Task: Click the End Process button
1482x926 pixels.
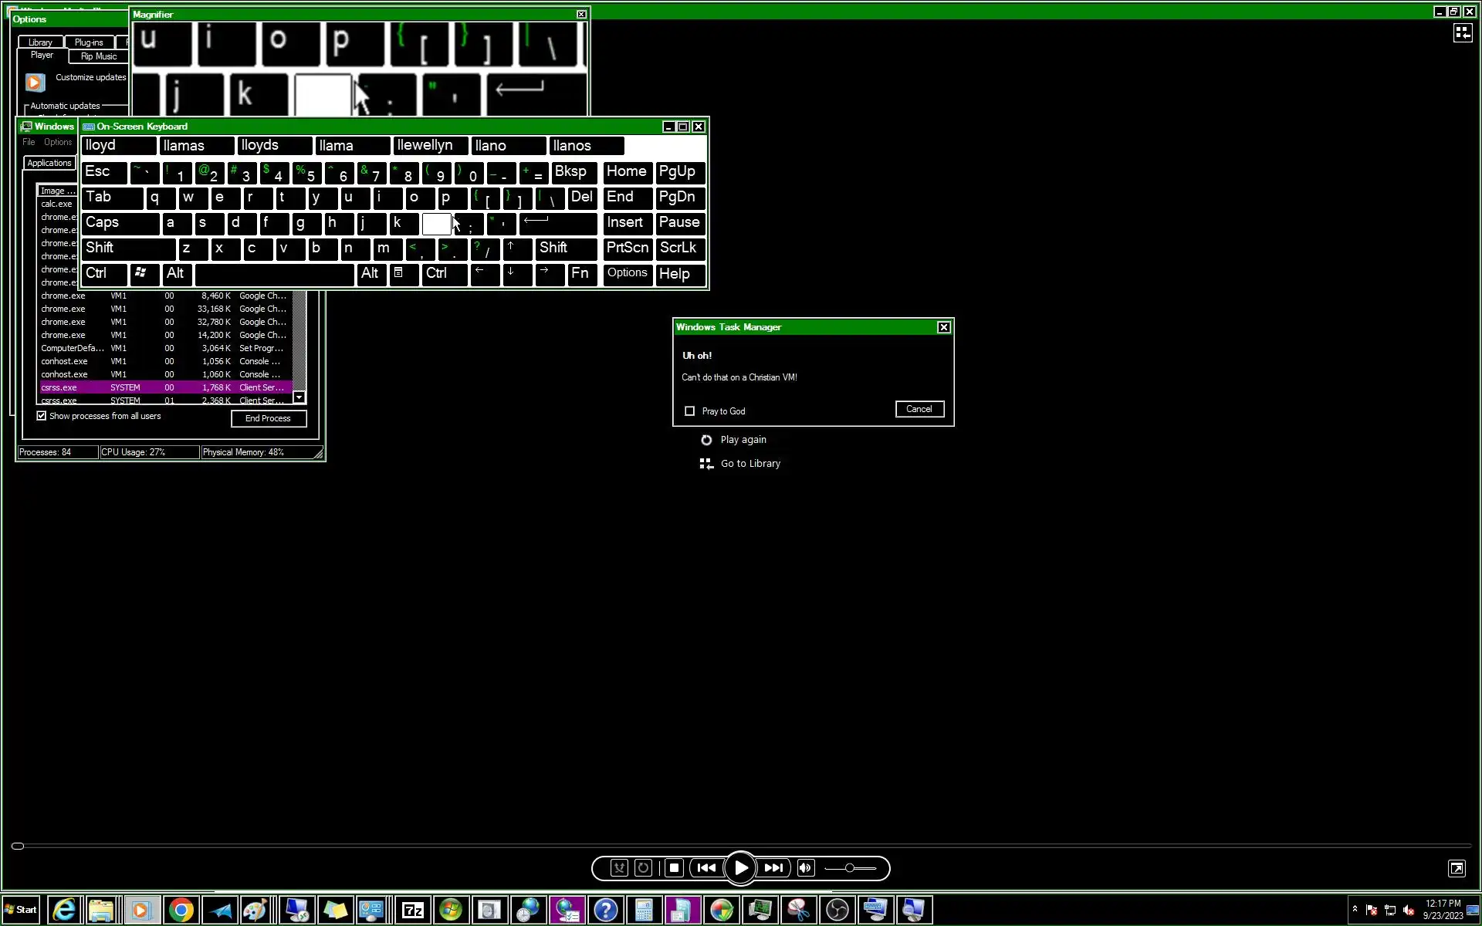Action: tap(268, 418)
